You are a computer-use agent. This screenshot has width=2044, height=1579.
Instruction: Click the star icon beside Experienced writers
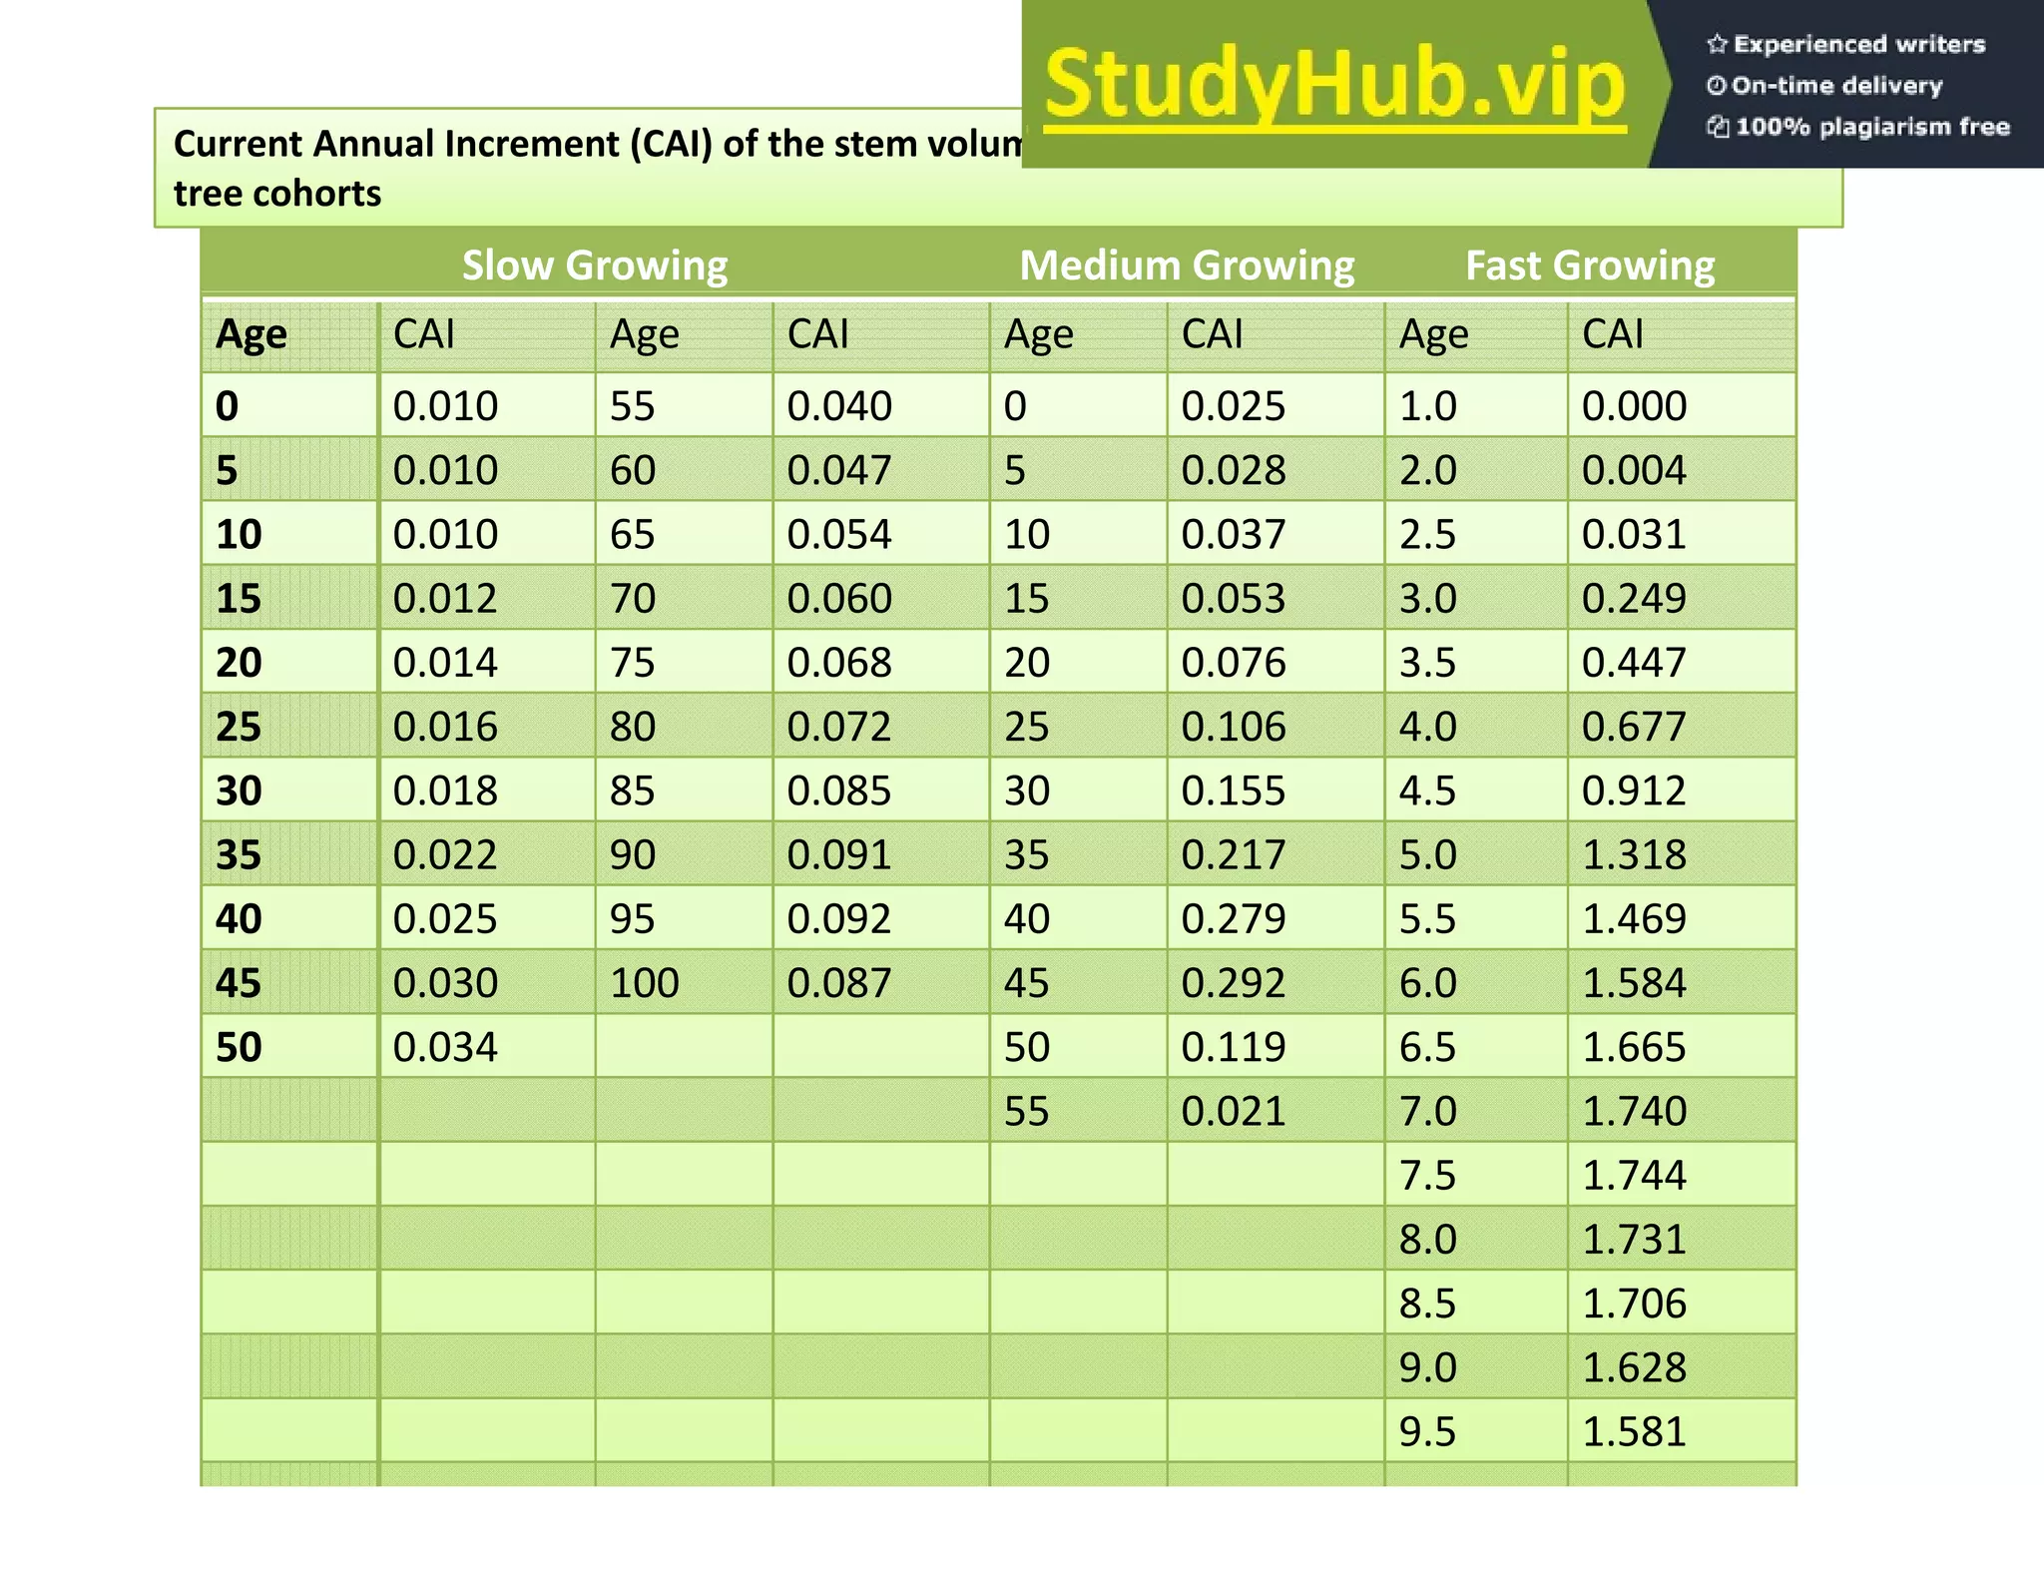click(x=1717, y=44)
